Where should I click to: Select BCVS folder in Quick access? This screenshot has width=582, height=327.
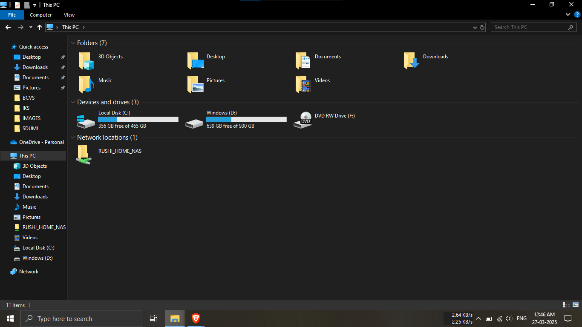coord(29,98)
